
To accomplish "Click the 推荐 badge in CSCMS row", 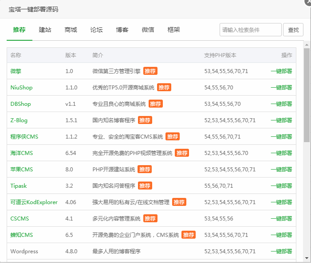I will (150, 218).
